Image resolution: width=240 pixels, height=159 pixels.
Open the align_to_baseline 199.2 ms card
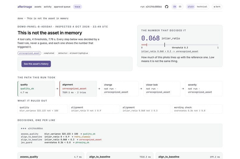click(x=189, y=156)
